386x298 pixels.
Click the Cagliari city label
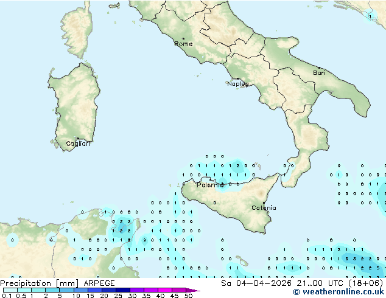click(x=78, y=144)
